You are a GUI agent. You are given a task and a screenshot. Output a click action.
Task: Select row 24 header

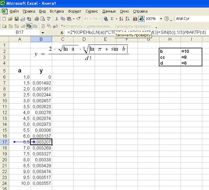tap(4, 183)
